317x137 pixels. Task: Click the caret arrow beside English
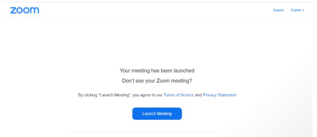pyautogui.click(x=303, y=10)
